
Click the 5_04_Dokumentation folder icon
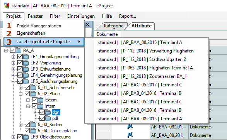(x=33, y=131)
